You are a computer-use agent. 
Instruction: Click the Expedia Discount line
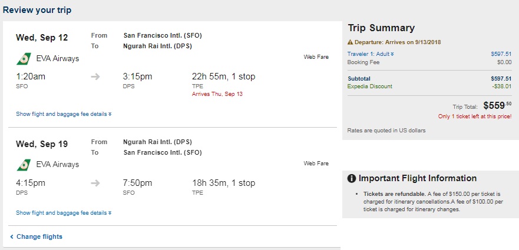429,86
